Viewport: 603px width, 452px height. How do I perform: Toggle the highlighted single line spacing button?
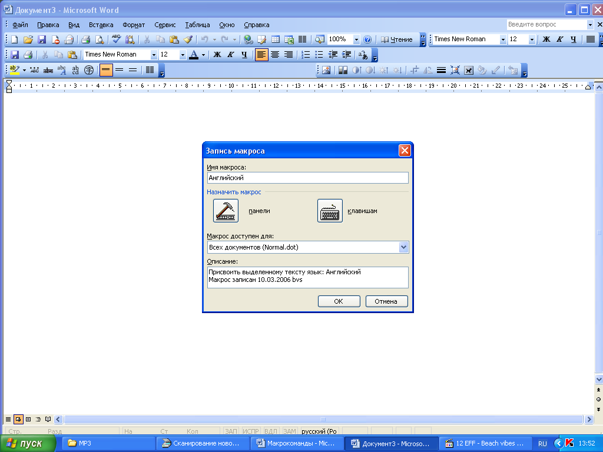click(106, 71)
